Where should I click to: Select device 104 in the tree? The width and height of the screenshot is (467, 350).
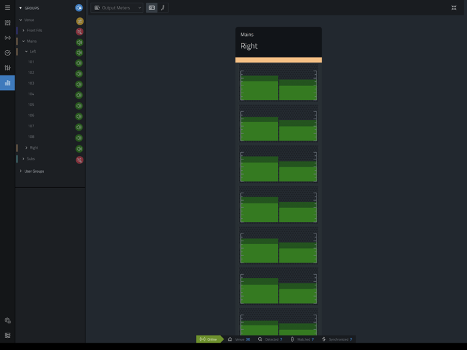coord(31,94)
